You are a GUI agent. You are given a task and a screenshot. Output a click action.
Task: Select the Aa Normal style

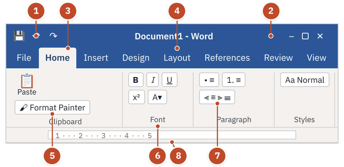[305, 80]
